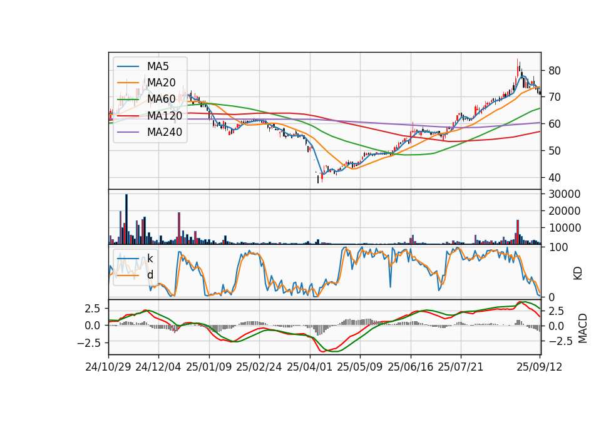Click the date label 25/02/24

tap(259, 367)
